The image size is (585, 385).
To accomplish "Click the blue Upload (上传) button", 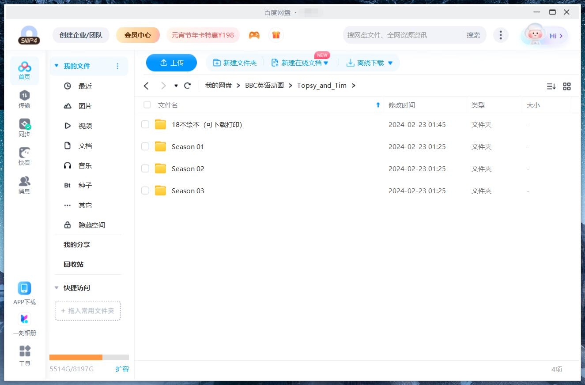I will coord(171,63).
